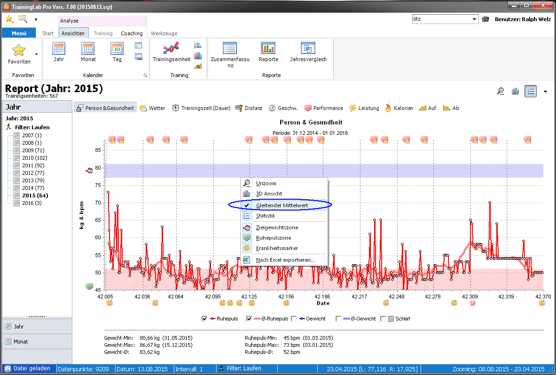The height and width of the screenshot is (375, 556).
Task: Click the red sickness smiley below 42.309
Action: tap(472, 303)
